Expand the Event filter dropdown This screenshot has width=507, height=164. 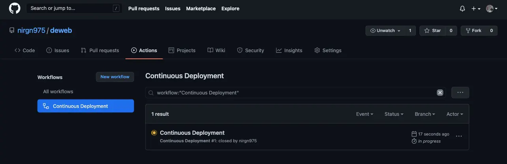[x=365, y=114]
